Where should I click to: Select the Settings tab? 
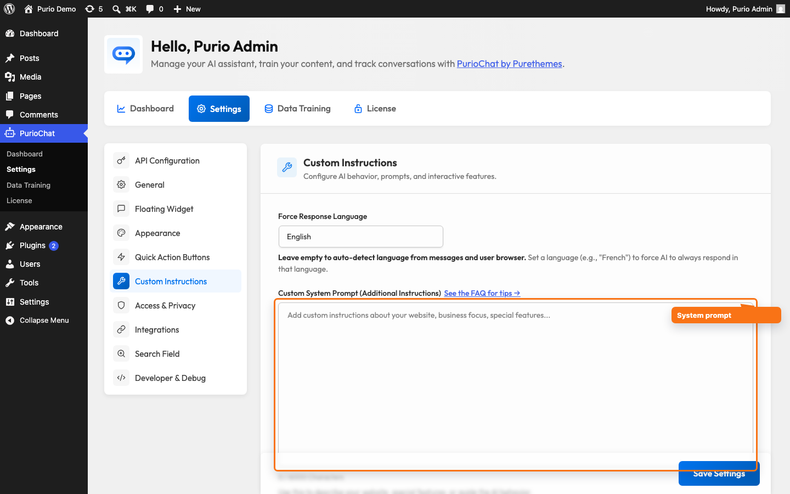(219, 109)
